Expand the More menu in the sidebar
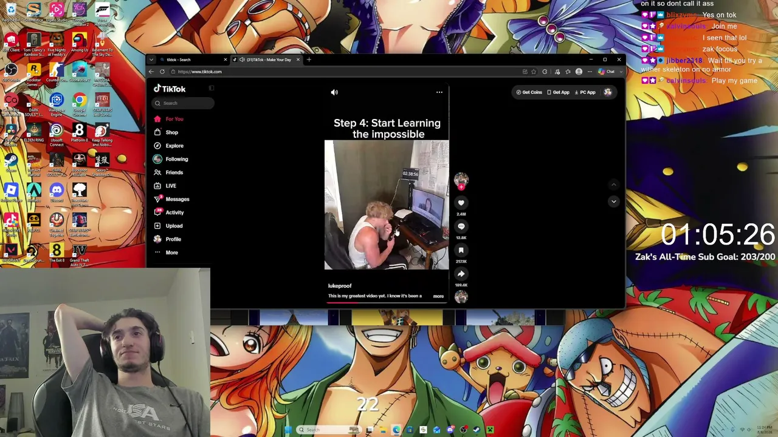The image size is (778, 437). [167, 252]
